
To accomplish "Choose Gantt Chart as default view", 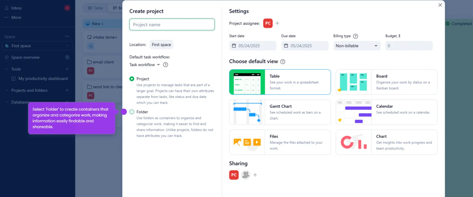I will pos(280,112).
